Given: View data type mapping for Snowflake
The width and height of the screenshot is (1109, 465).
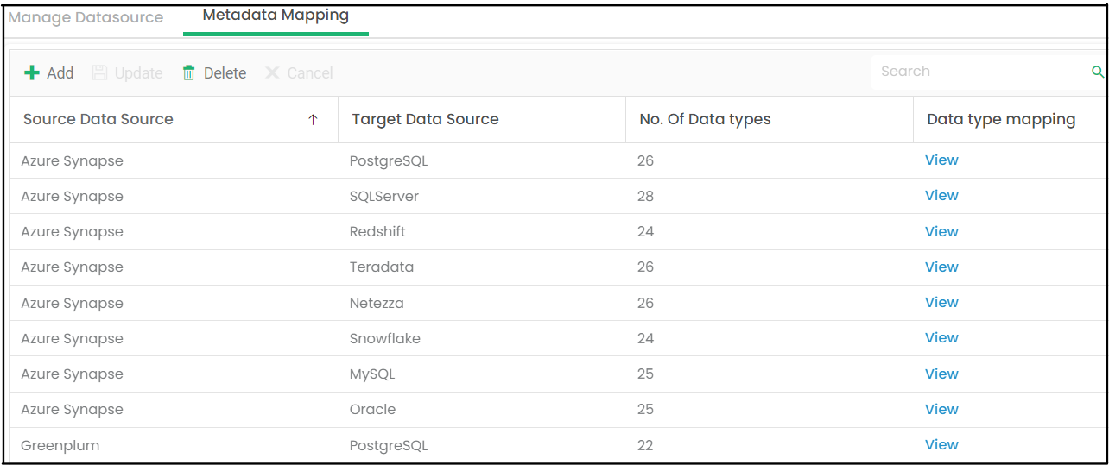Looking at the screenshot, I should [941, 337].
